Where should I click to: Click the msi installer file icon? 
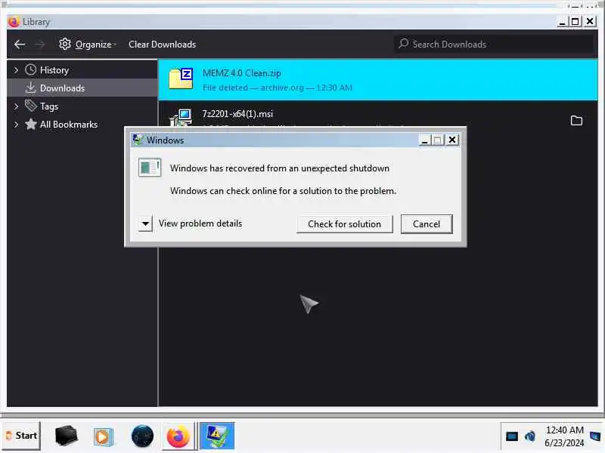181,117
